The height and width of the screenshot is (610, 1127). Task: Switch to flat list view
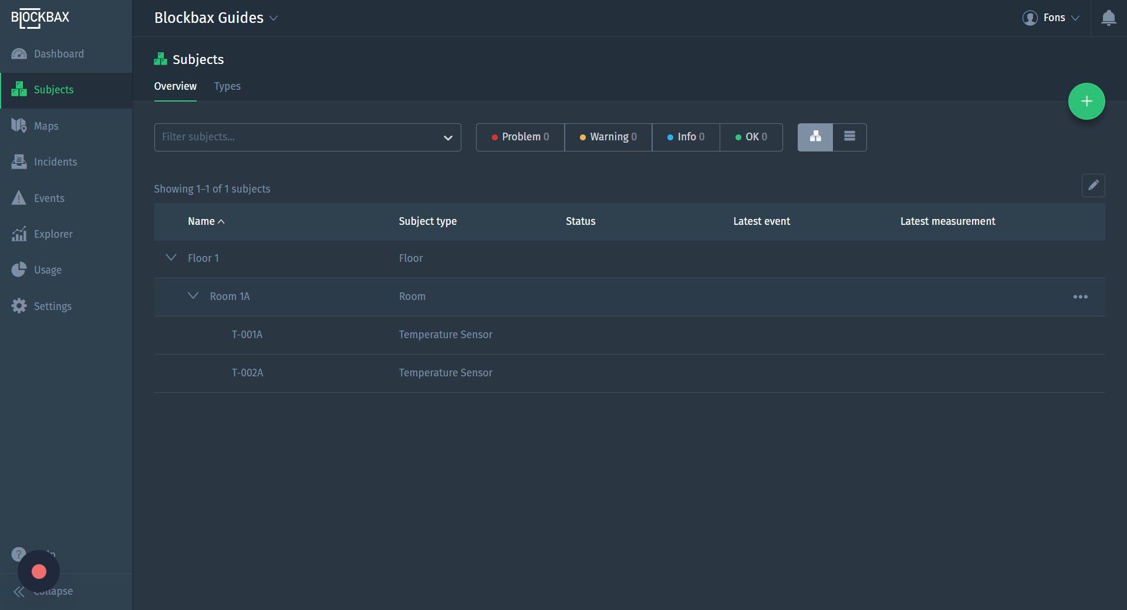tap(849, 137)
